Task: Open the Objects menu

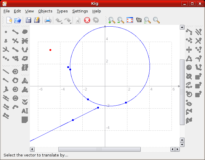Action: tap(45, 11)
